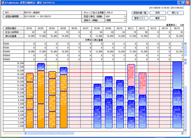191x138 pixels.
Task: Open the 目盛り単位 (縦軸) dropdown showing 1000
Action: (x=125, y=16)
